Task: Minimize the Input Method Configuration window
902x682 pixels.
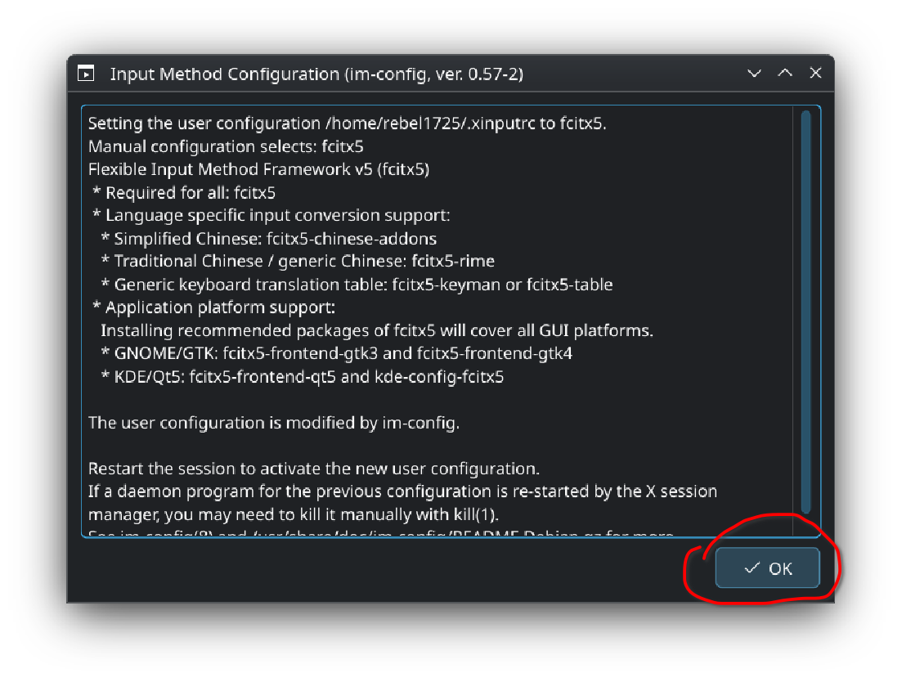Action: coord(755,74)
